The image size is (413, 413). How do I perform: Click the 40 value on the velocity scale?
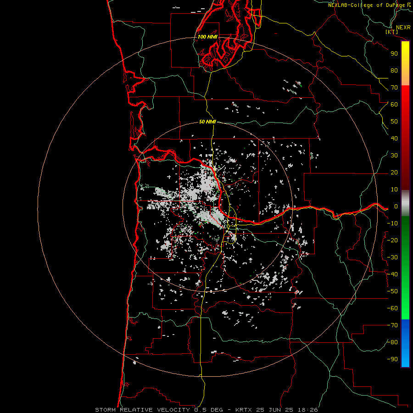pos(394,139)
